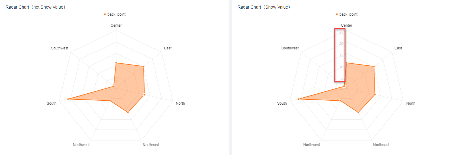The height and width of the screenshot is (155, 459).
Task: Click 'Radar Chart (Show Value)' title
Action: point(263,7)
